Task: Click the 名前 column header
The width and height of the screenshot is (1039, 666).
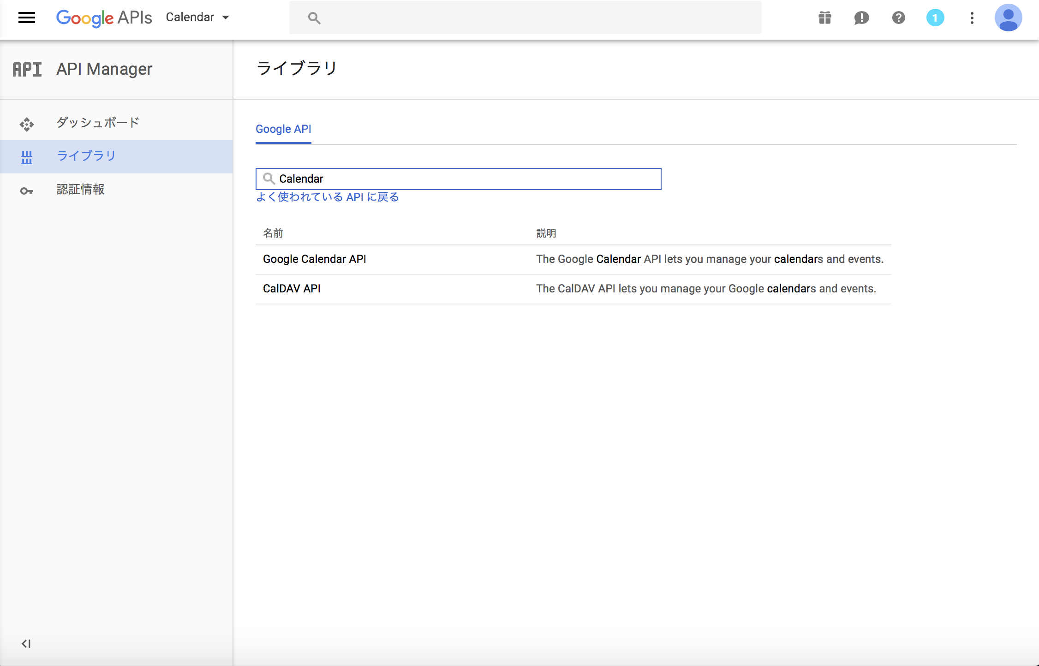Action: click(273, 233)
